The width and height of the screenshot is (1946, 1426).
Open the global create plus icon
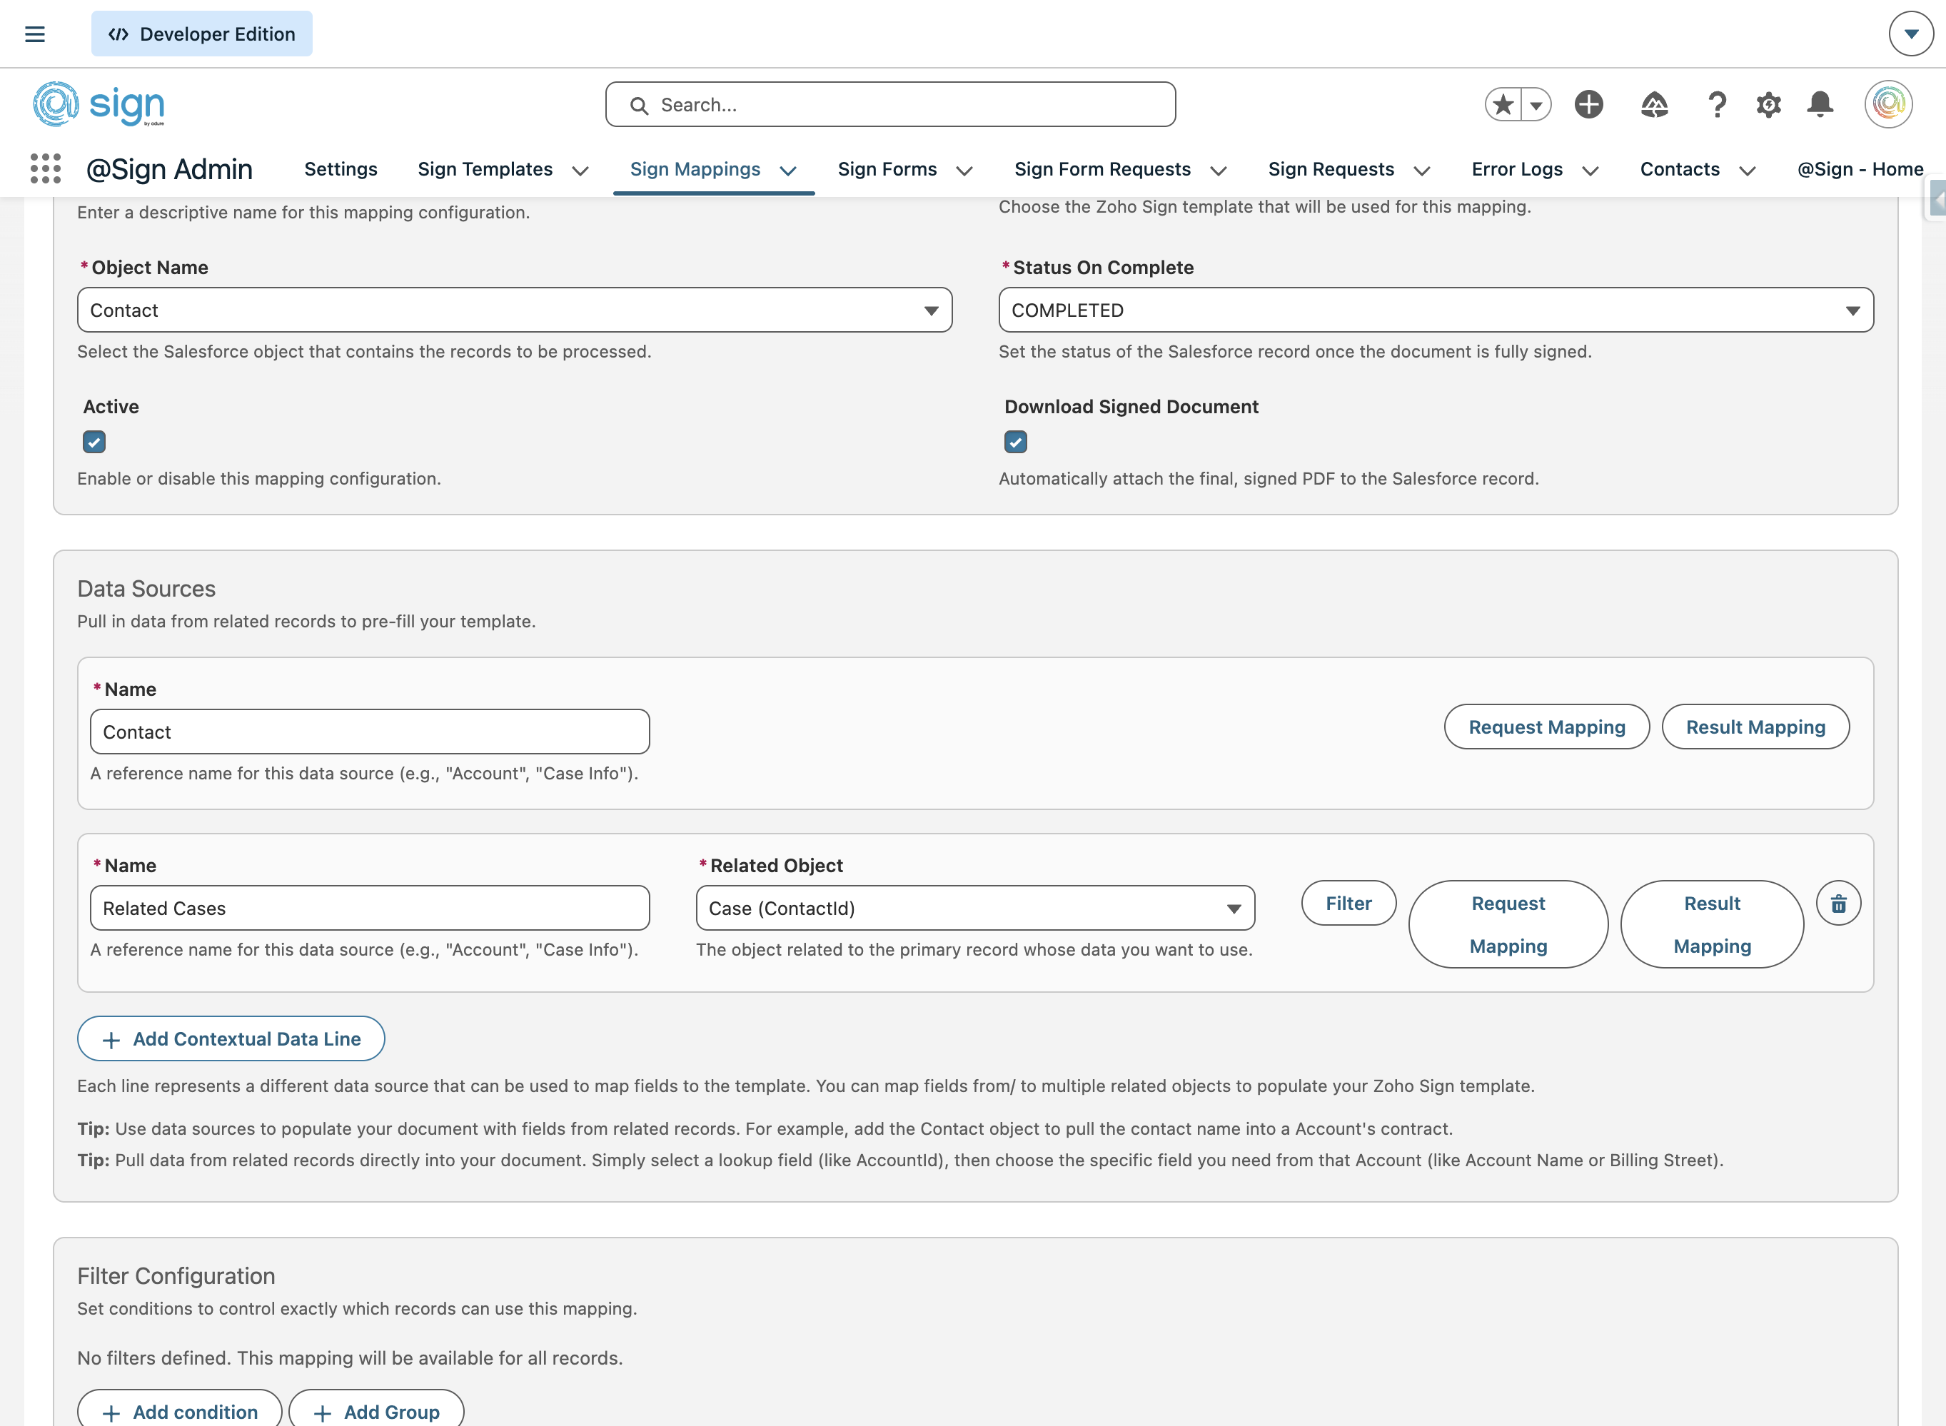(x=1588, y=104)
